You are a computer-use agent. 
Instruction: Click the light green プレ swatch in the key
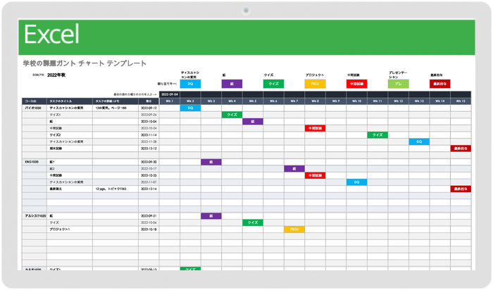click(399, 84)
